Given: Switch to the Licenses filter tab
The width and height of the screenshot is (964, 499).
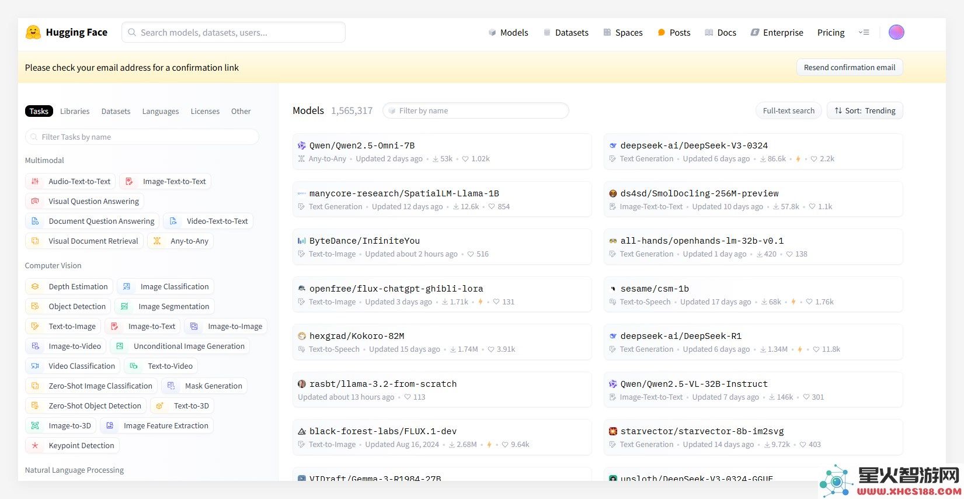Looking at the screenshot, I should click(x=205, y=111).
